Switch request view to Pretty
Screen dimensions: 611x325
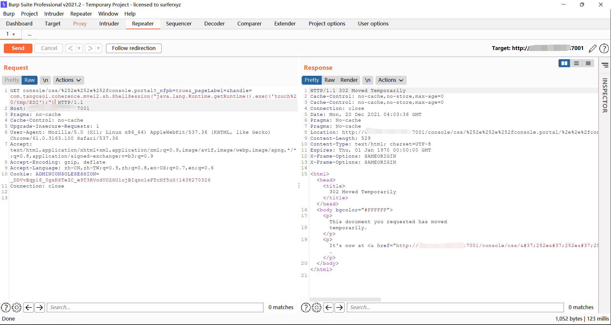(12, 80)
